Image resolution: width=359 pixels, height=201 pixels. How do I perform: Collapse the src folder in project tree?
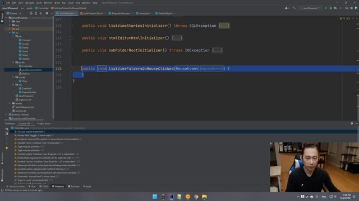(x=10, y=32)
